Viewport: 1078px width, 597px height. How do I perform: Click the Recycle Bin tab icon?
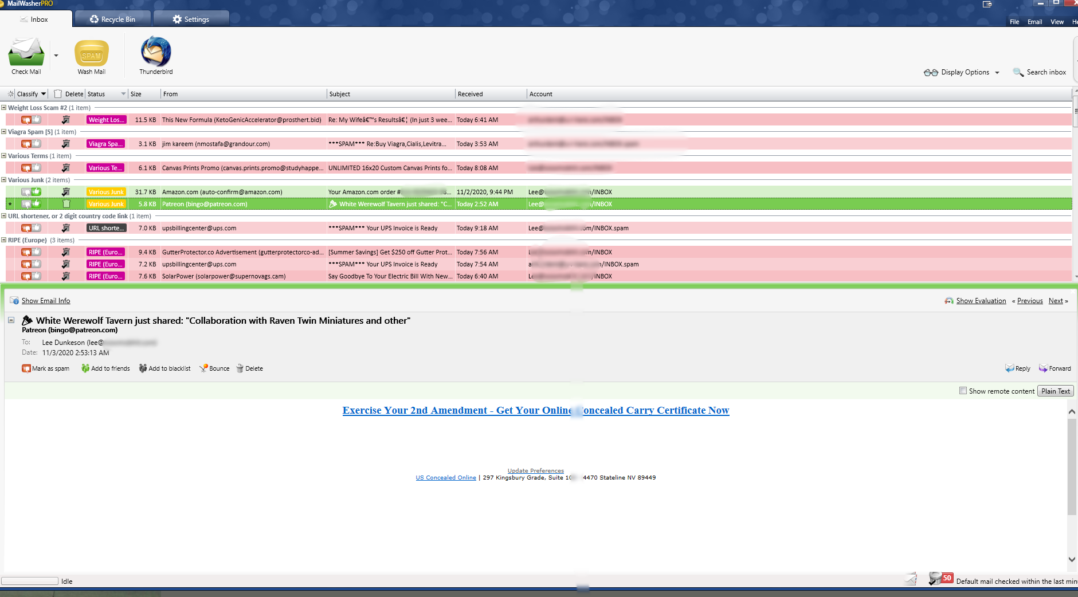pyautogui.click(x=94, y=19)
